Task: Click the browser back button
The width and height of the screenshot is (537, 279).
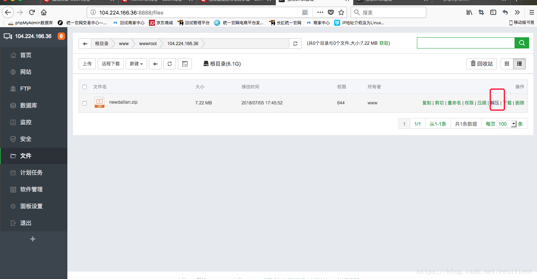Action: [x=8, y=12]
